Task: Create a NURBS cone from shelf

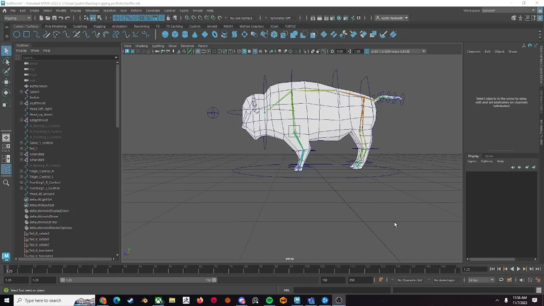Action: pos(195,34)
